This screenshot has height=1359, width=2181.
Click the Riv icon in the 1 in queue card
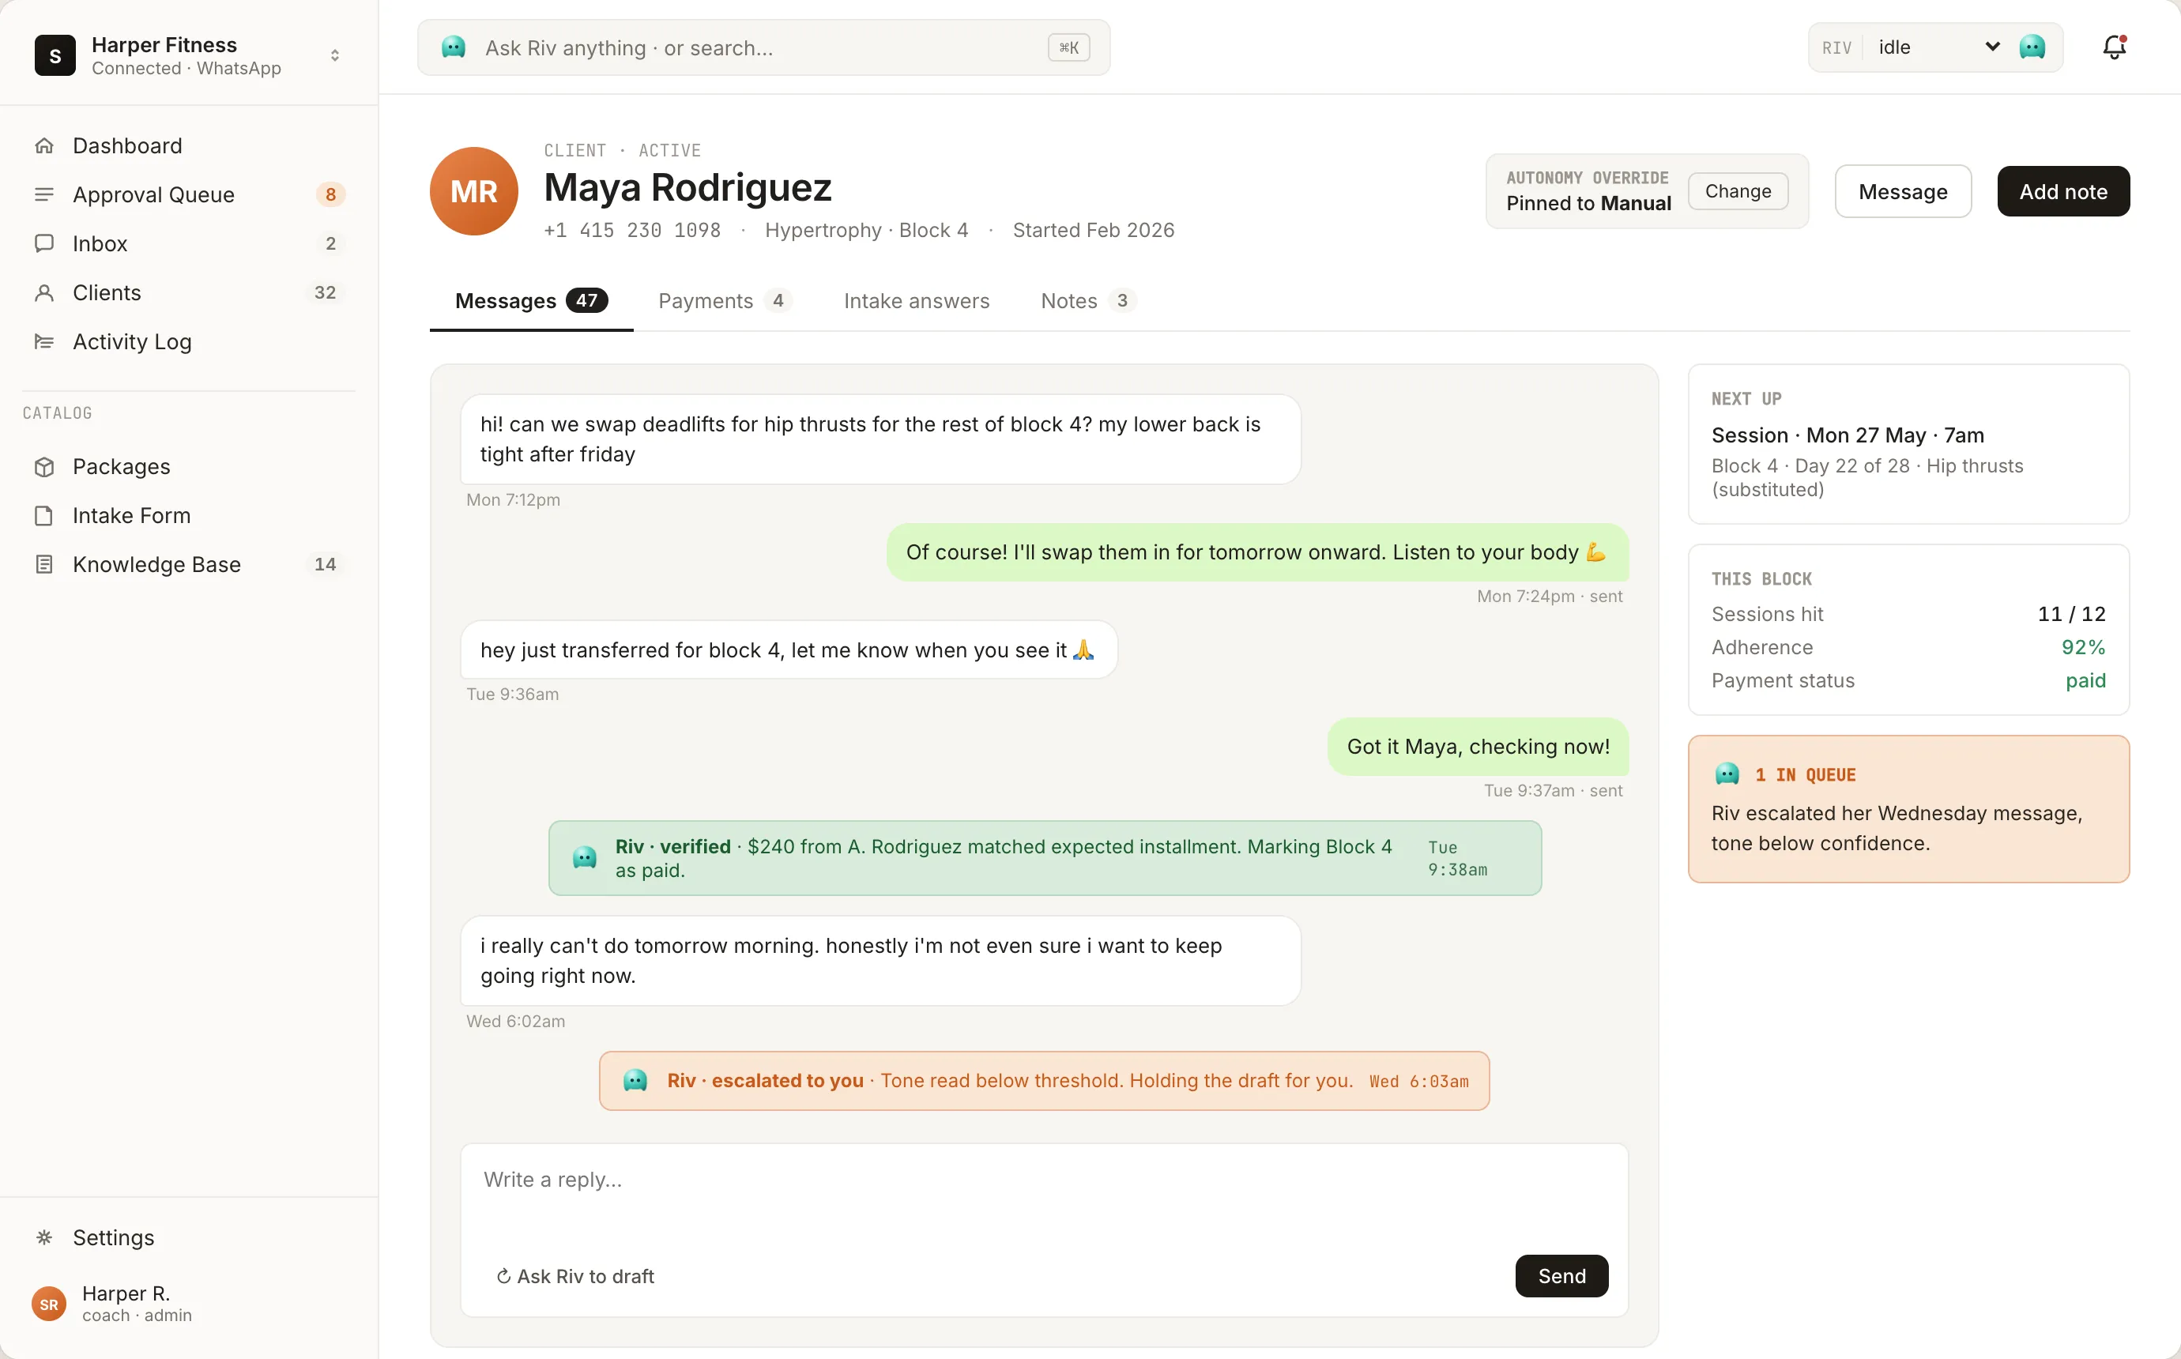point(1727,774)
